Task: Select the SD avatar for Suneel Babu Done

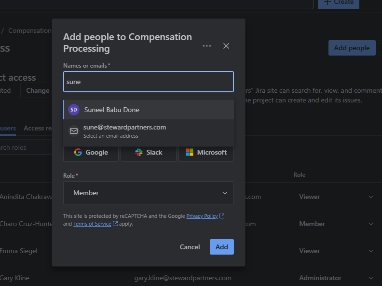Action: tap(74, 110)
